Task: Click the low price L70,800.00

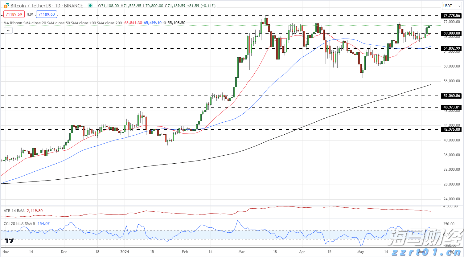Action: point(153,6)
